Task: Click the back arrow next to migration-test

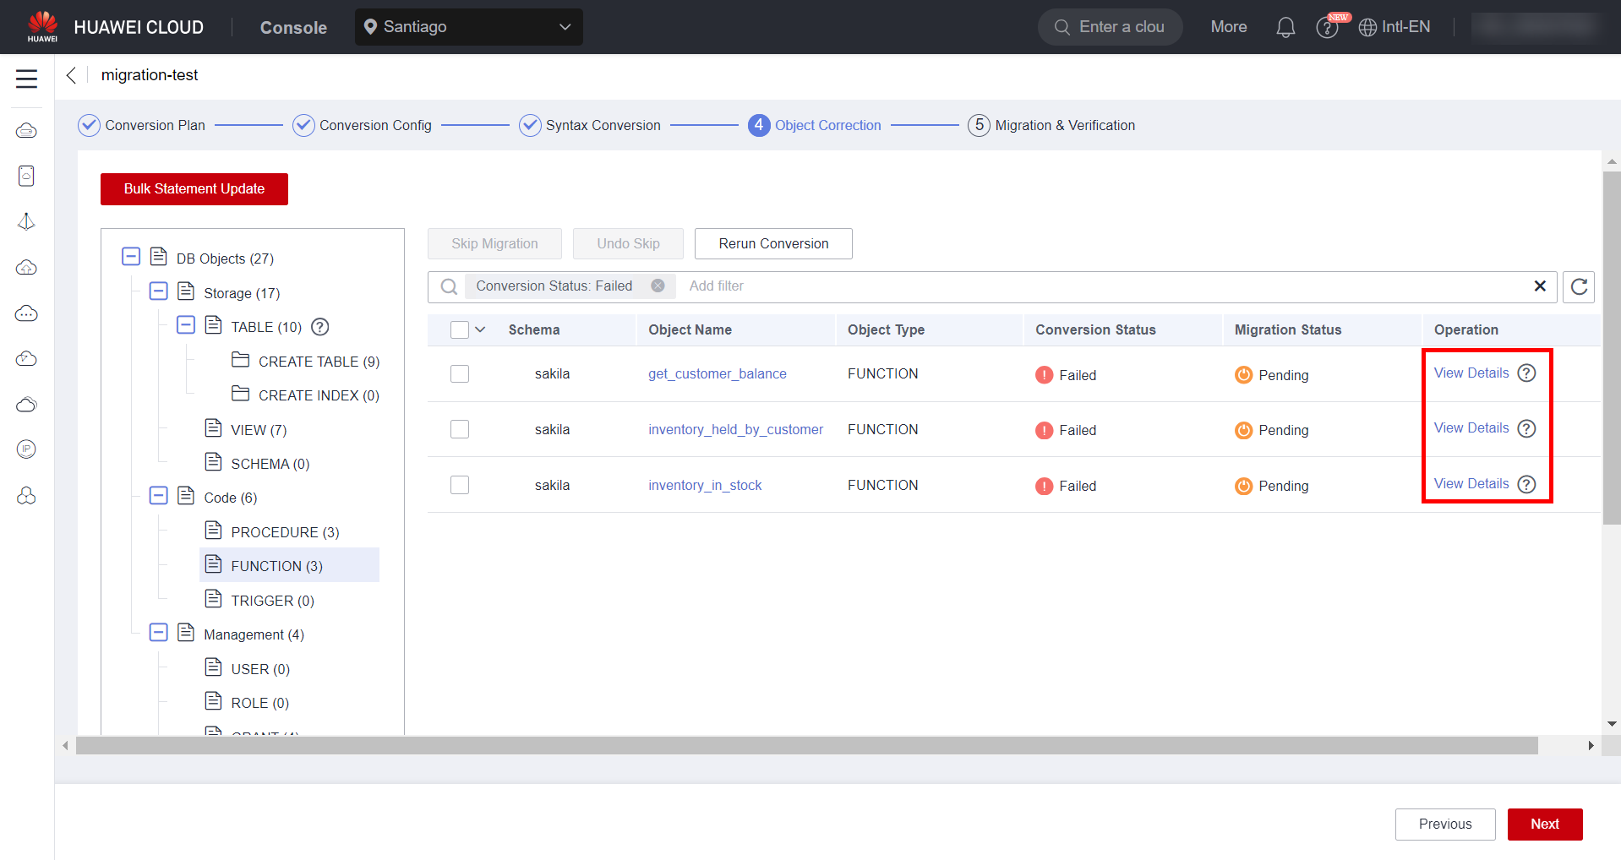Action: (x=72, y=75)
